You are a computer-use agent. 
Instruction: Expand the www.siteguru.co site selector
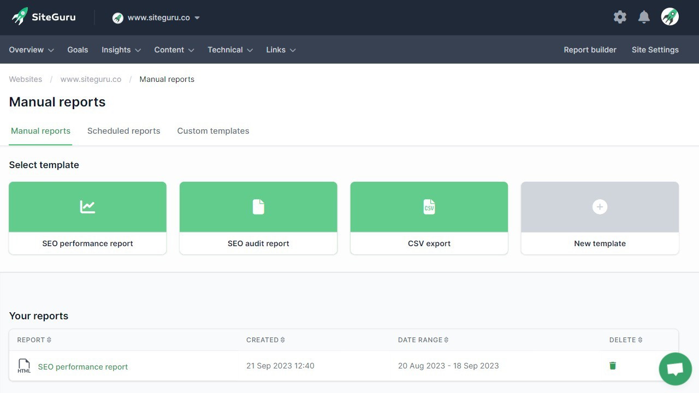point(157,17)
